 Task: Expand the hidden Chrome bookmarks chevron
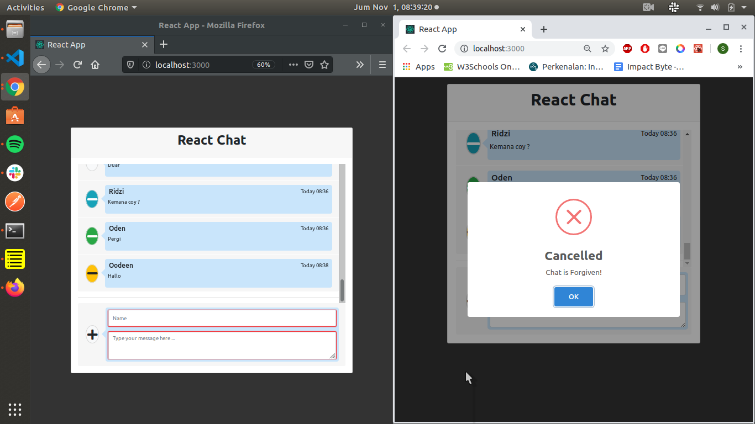click(x=740, y=67)
